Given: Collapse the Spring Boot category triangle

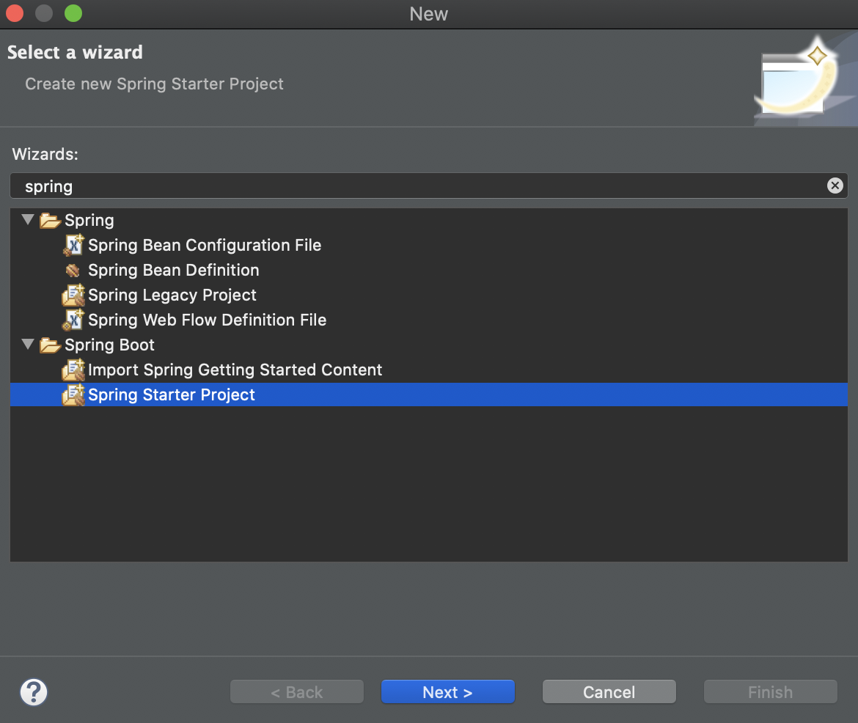Looking at the screenshot, I should (28, 344).
